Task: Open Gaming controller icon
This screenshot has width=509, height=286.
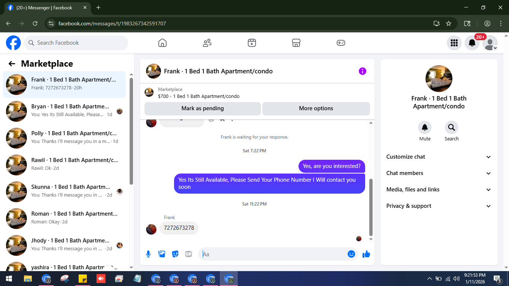Action: (x=341, y=43)
